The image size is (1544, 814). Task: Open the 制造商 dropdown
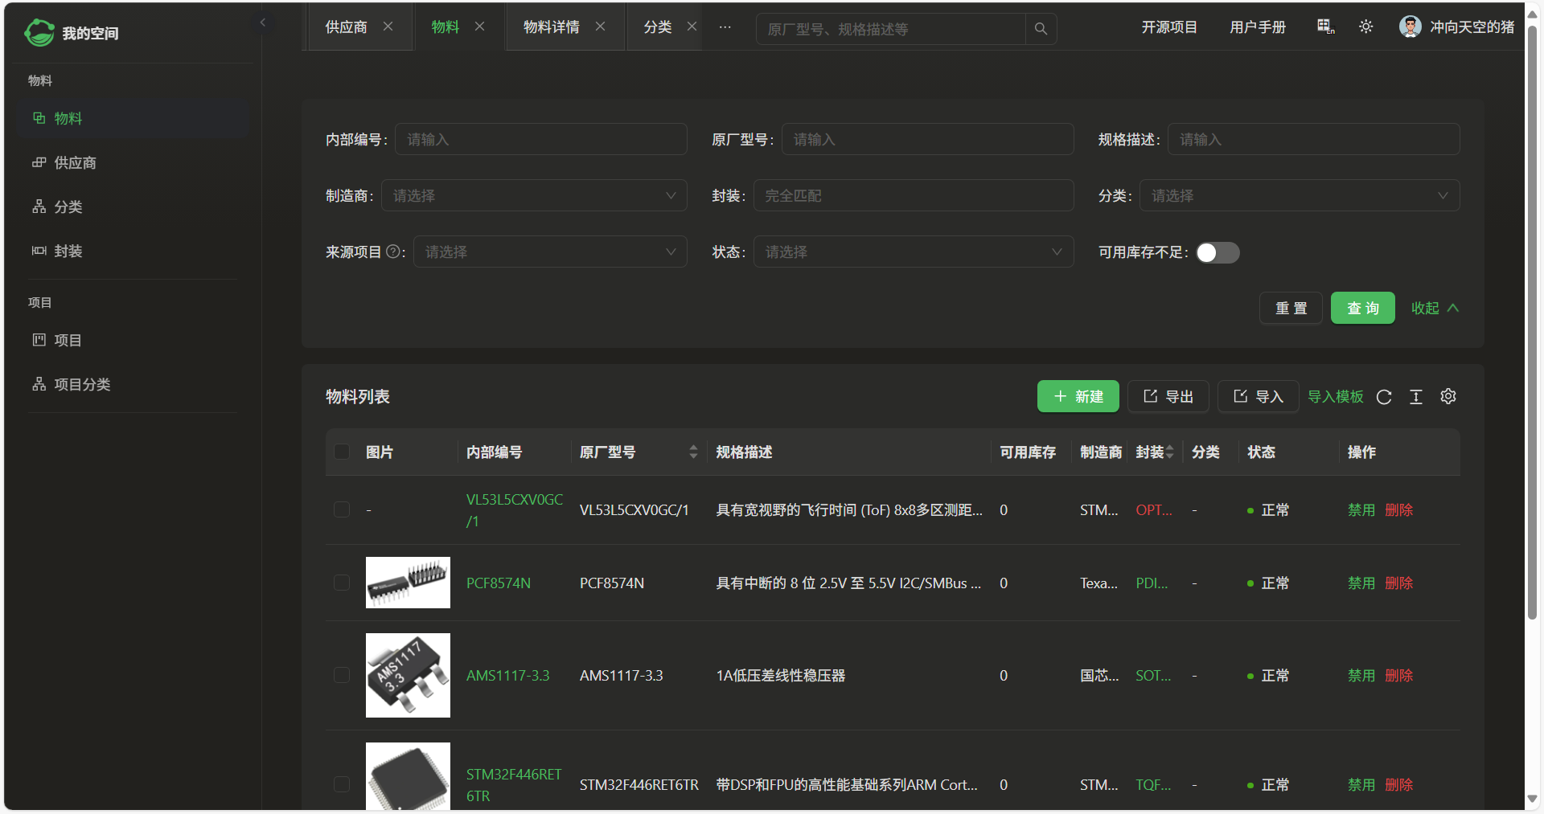(534, 195)
